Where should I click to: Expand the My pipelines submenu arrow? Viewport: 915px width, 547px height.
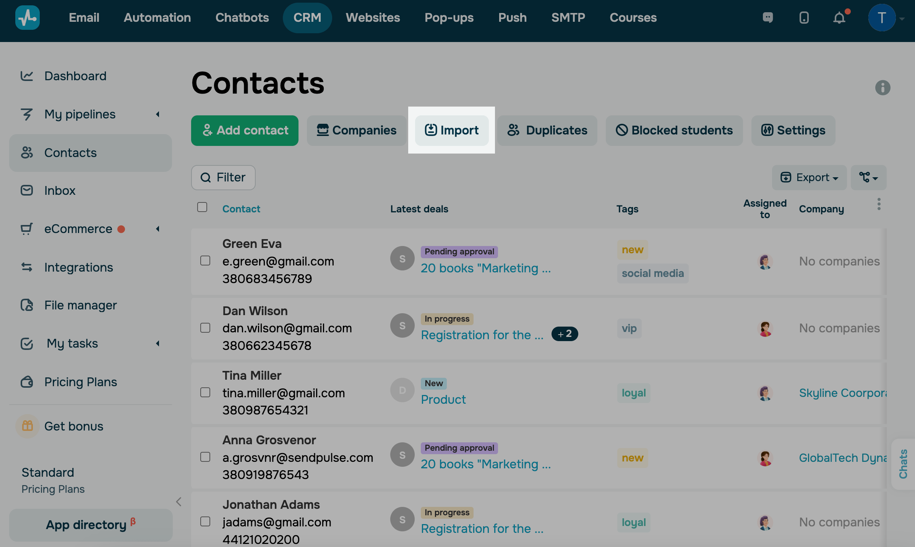(157, 114)
